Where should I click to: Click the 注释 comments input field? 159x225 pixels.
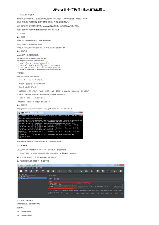coord(88,181)
